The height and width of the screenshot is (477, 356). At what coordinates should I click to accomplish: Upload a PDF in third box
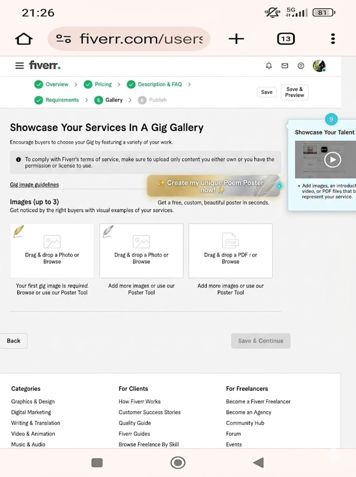[x=230, y=251]
